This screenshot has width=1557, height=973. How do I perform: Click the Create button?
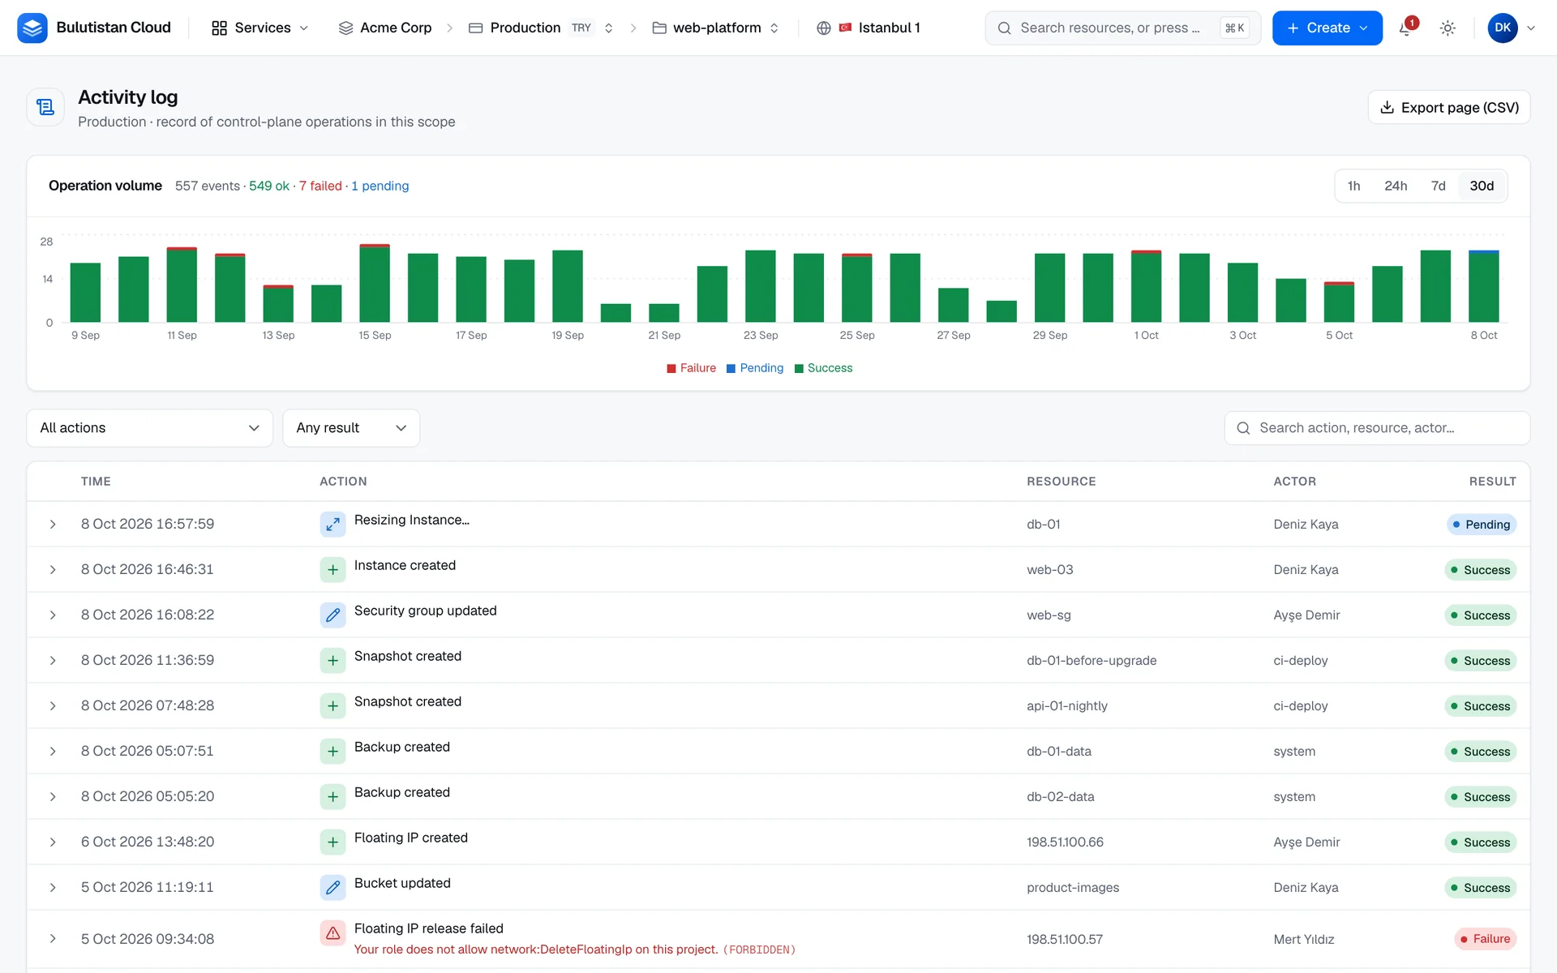pyautogui.click(x=1327, y=28)
